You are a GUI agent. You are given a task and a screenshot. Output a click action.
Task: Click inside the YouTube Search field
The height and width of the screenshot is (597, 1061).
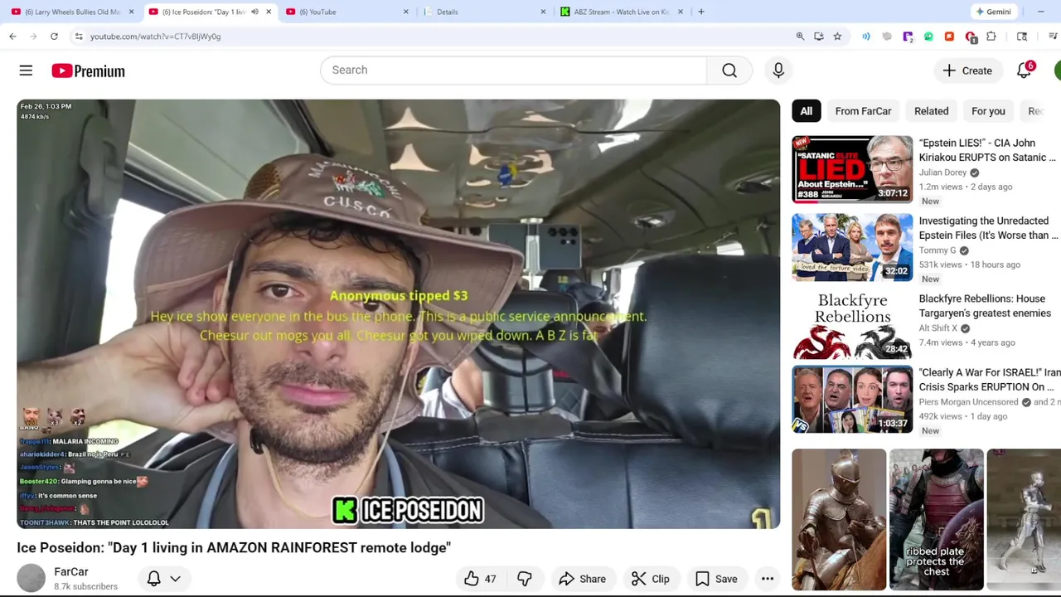click(514, 70)
